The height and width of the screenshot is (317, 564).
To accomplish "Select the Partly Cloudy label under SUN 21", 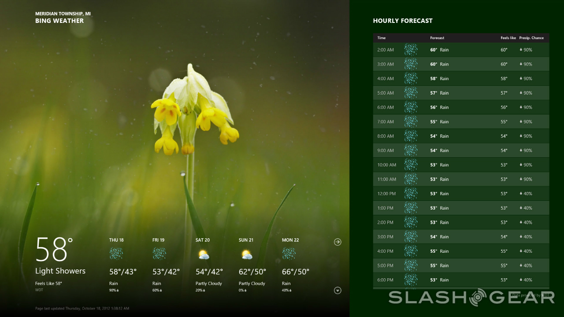I will (x=252, y=284).
